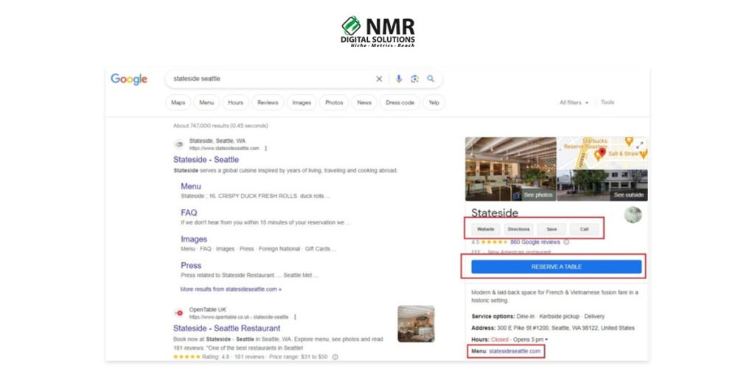Start voice search with the microphone icon
The width and height of the screenshot is (755, 377).
click(x=399, y=79)
